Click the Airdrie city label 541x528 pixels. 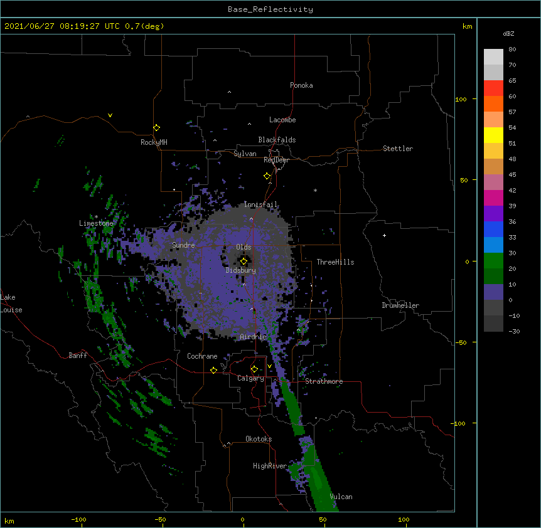[x=254, y=337]
